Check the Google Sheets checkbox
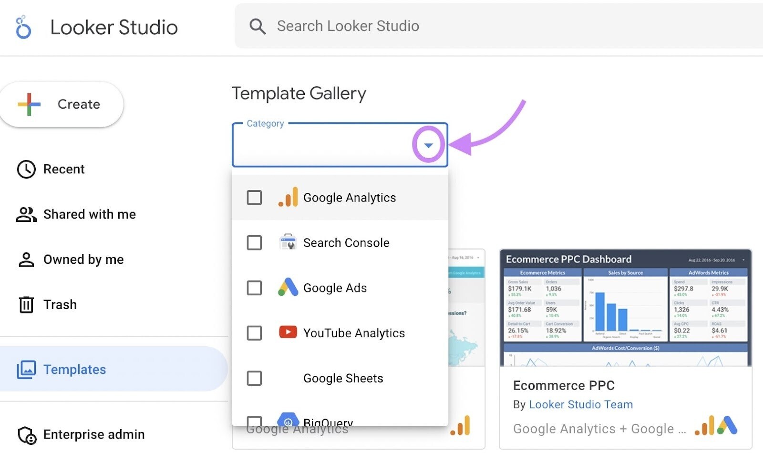 coord(254,378)
